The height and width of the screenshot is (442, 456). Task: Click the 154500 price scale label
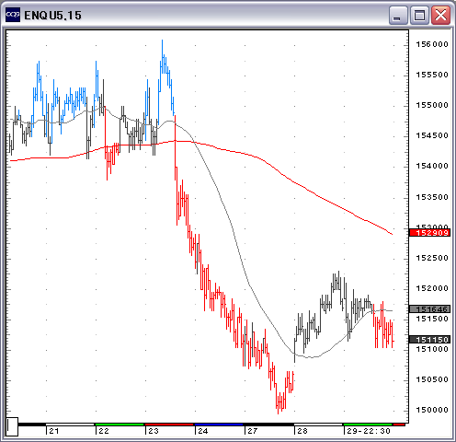coord(432,135)
